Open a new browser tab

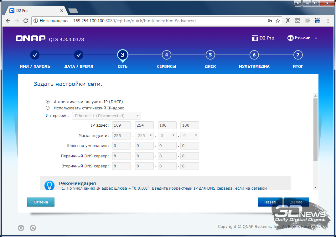73,11
